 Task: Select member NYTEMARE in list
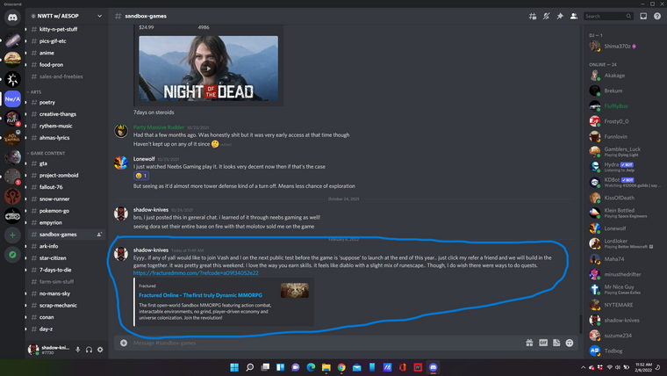click(x=622, y=305)
